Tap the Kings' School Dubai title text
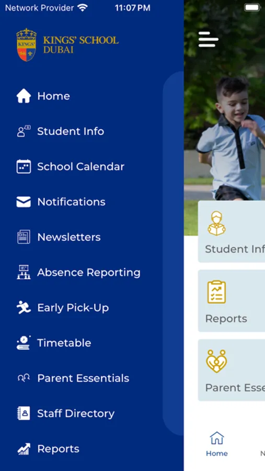The width and height of the screenshot is (265, 471). click(80, 45)
